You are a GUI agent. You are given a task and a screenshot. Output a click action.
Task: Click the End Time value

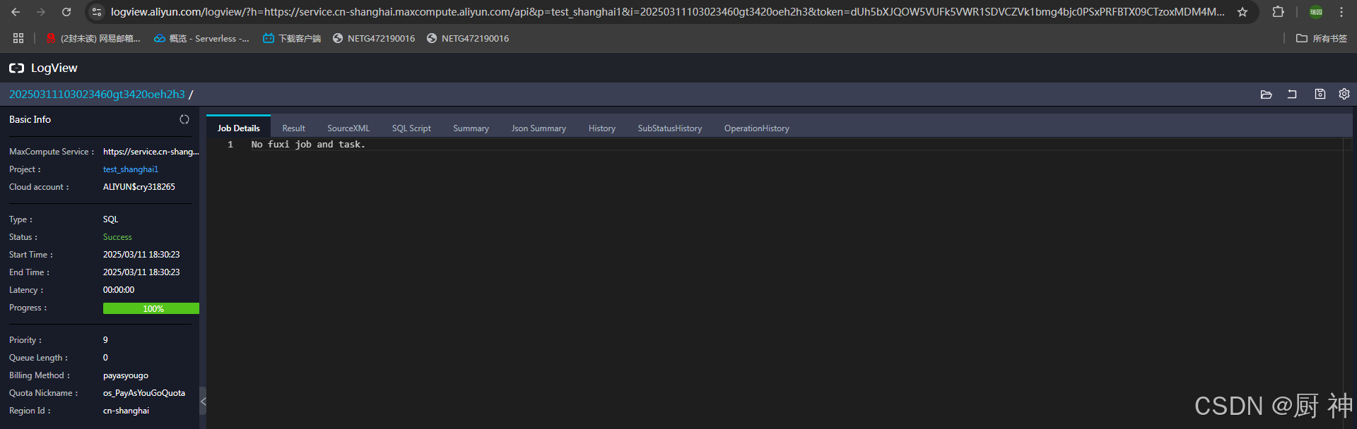click(141, 272)
